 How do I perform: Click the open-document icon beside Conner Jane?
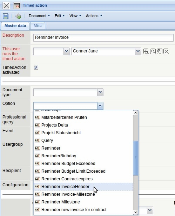click(x=146, y=51)
